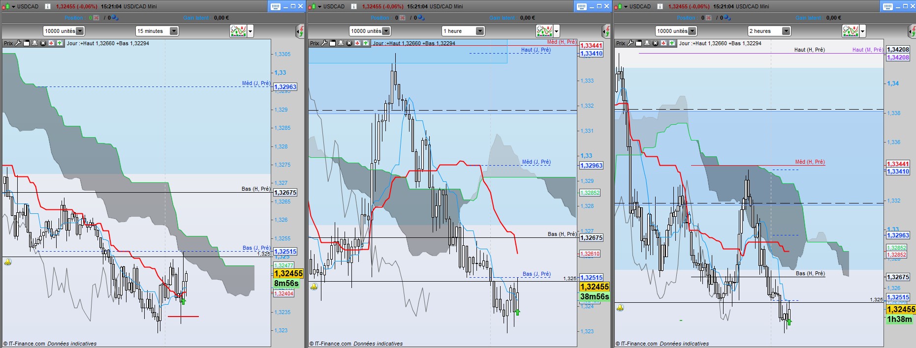Expand 10000 unités quantity dropdown in middle chart
The width and height of the screenshot is (916, 348).
370,31
